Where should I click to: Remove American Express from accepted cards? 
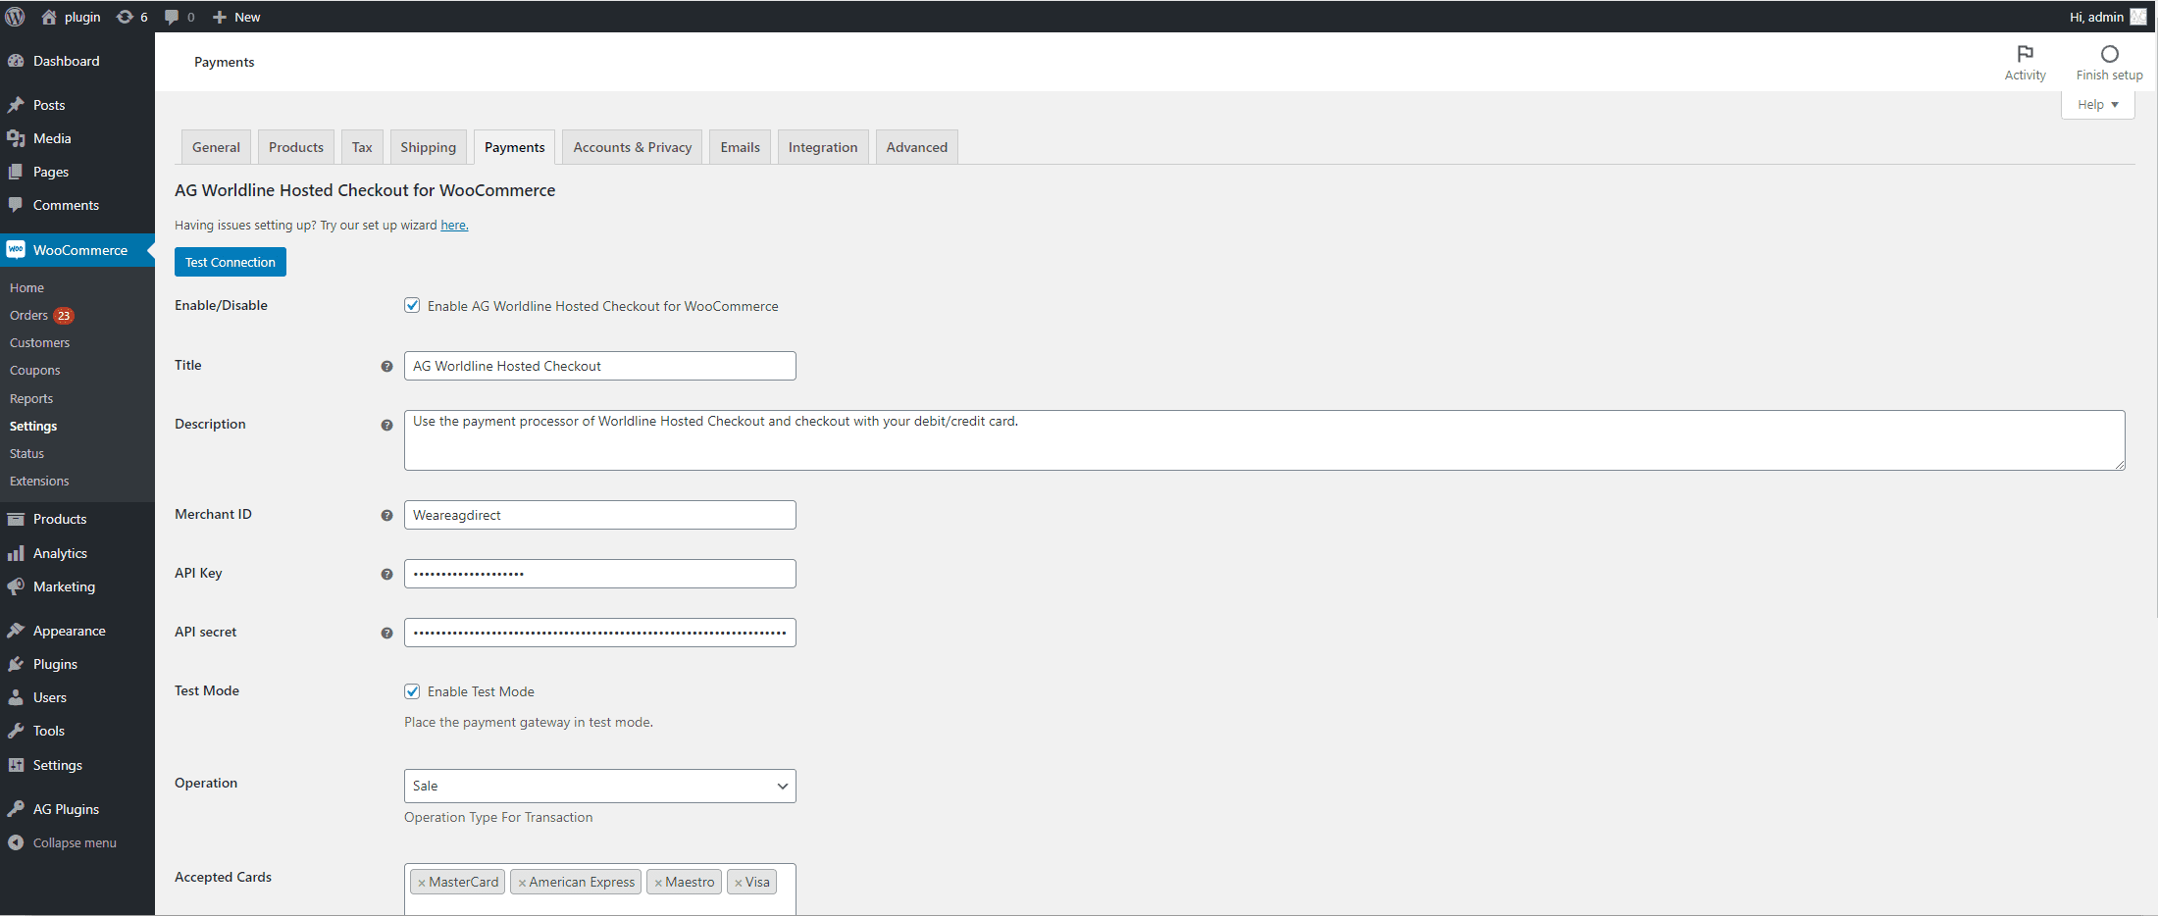click(x=522, y=883)
